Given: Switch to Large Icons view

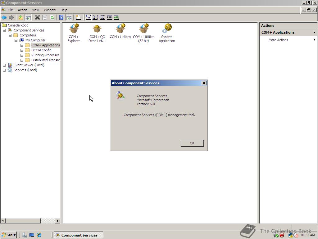Looking at the screenshot, I should pyautogui.click(x=88, y=17).
